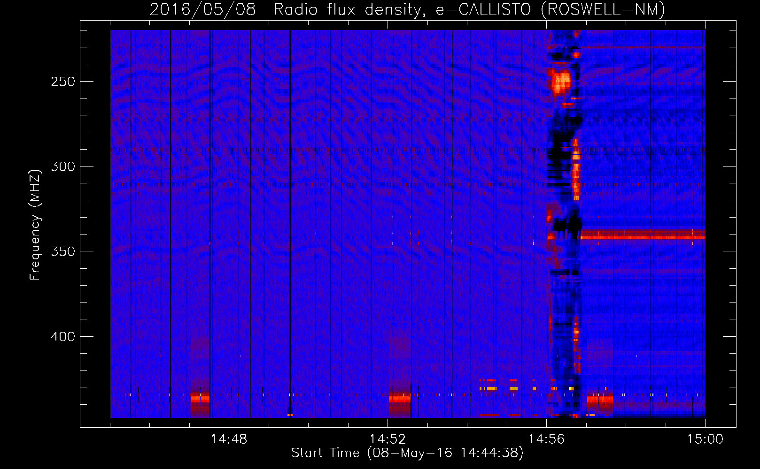Select the 250 frequency tick label

(63, 82)
